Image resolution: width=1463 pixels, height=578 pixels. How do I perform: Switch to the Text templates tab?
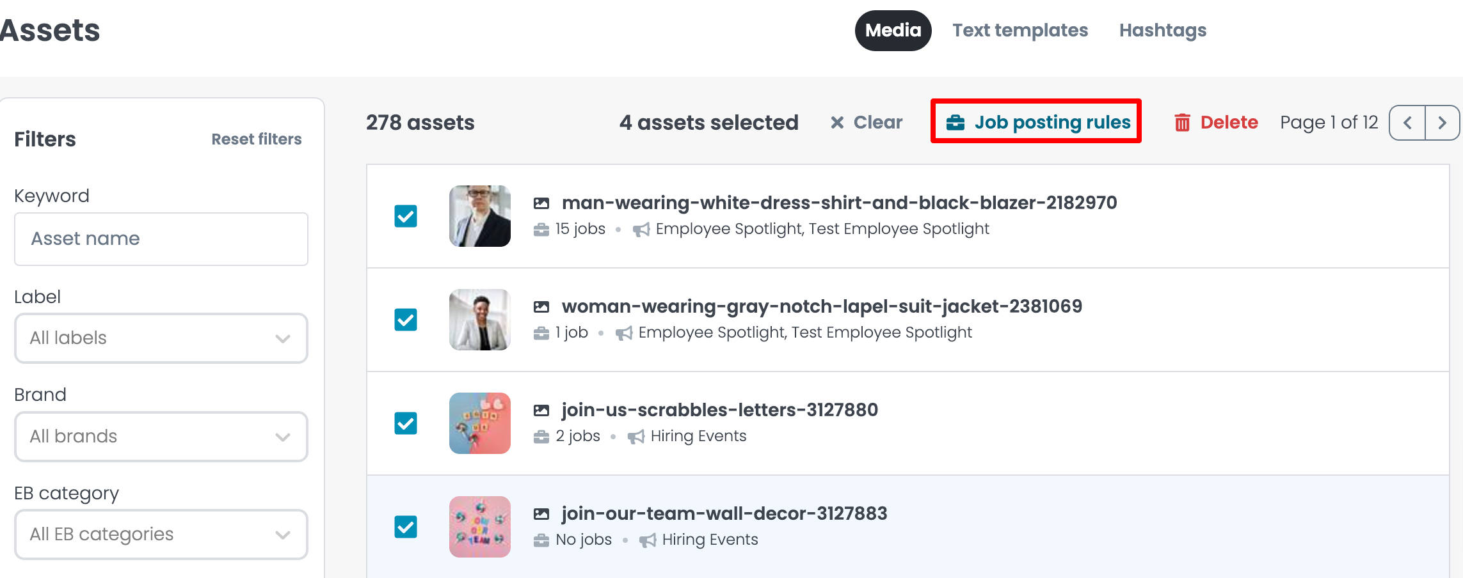point(1020,31)
